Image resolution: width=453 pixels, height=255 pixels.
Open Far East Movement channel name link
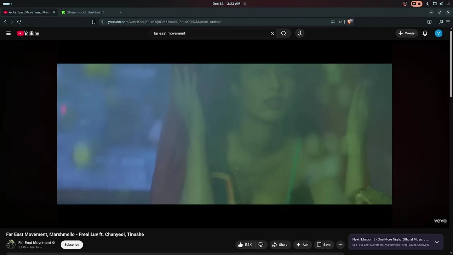coord(35,243)
